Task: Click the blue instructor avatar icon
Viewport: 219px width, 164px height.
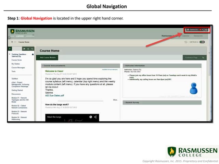Action: tap(194, 88)
